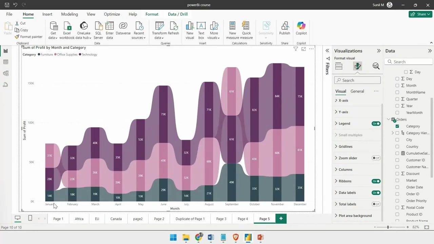The image size is (434, 244).
Task: Enable Total labels toggle
Action: click(x=376, y=204)
